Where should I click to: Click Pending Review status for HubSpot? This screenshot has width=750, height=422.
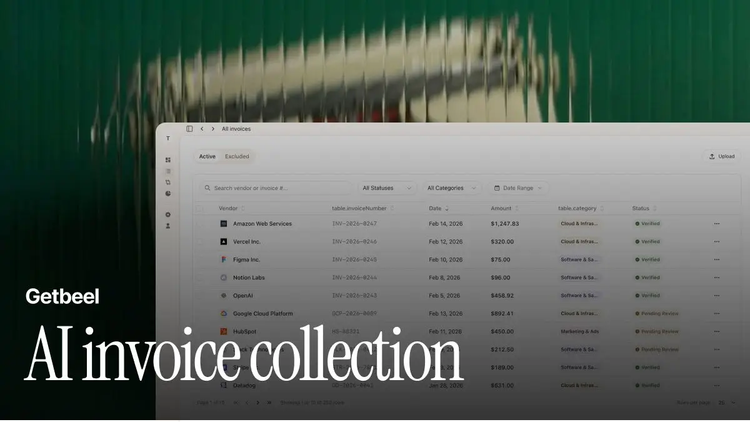coord(657,331)
